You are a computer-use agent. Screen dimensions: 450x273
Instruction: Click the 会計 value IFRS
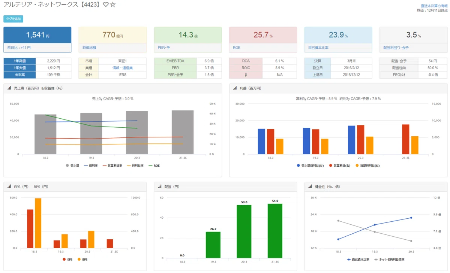[x=123, y=75]
